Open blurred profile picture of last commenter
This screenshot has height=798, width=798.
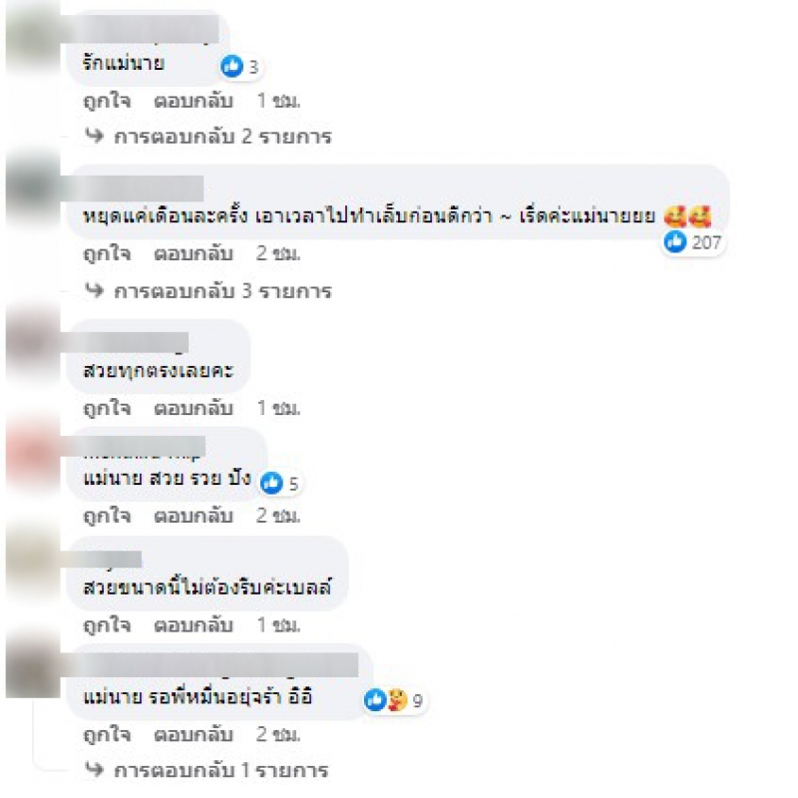(33, 666)
